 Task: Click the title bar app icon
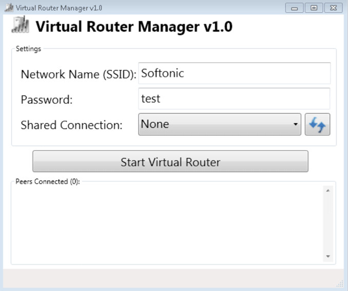coord(9,8)
